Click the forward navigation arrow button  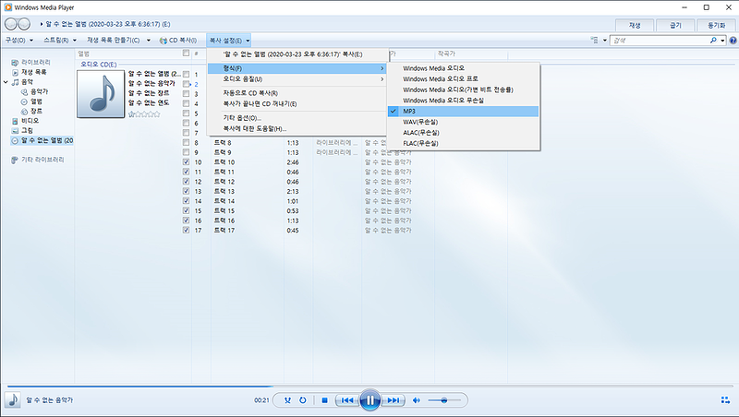pos(24,24)
